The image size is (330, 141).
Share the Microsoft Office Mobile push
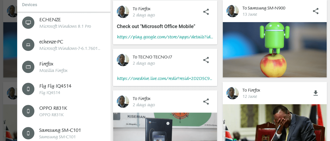206,12
